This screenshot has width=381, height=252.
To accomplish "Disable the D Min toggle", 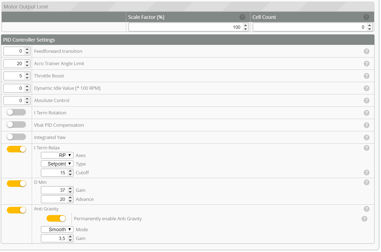I will 16,184.
